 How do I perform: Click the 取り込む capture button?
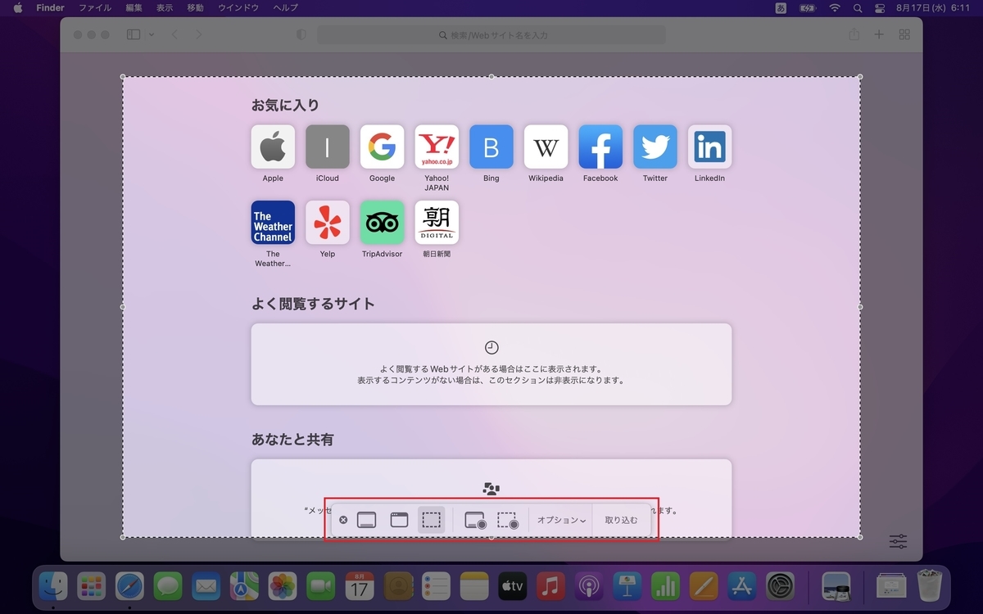tap(621, 520)
